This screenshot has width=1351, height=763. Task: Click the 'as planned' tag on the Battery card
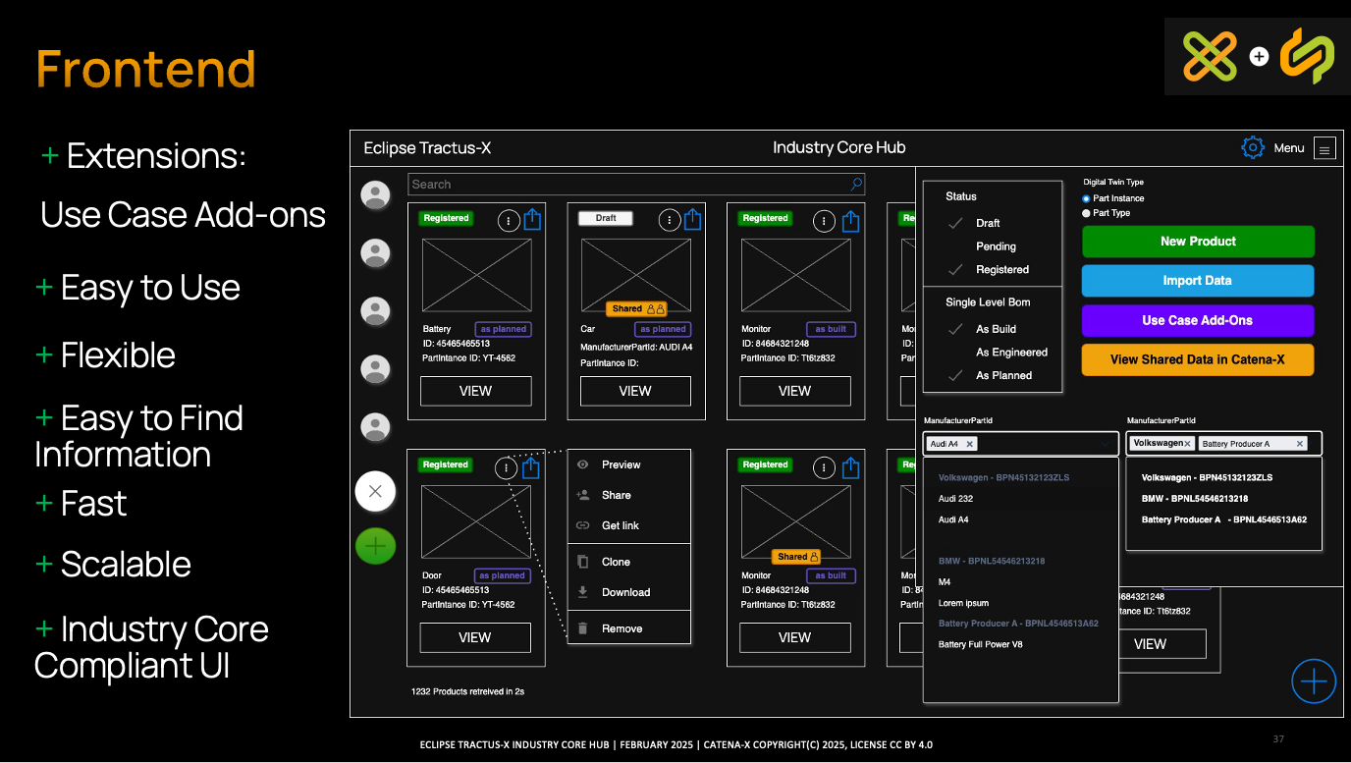(x=504, y=329)
